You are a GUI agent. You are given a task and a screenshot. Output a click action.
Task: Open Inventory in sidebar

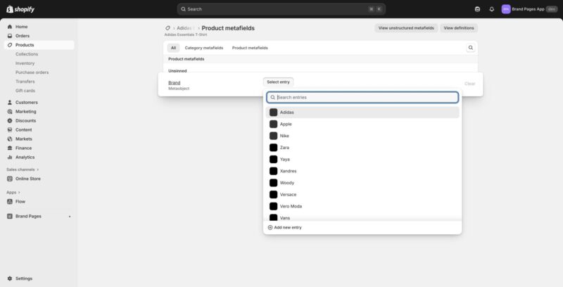25,63
